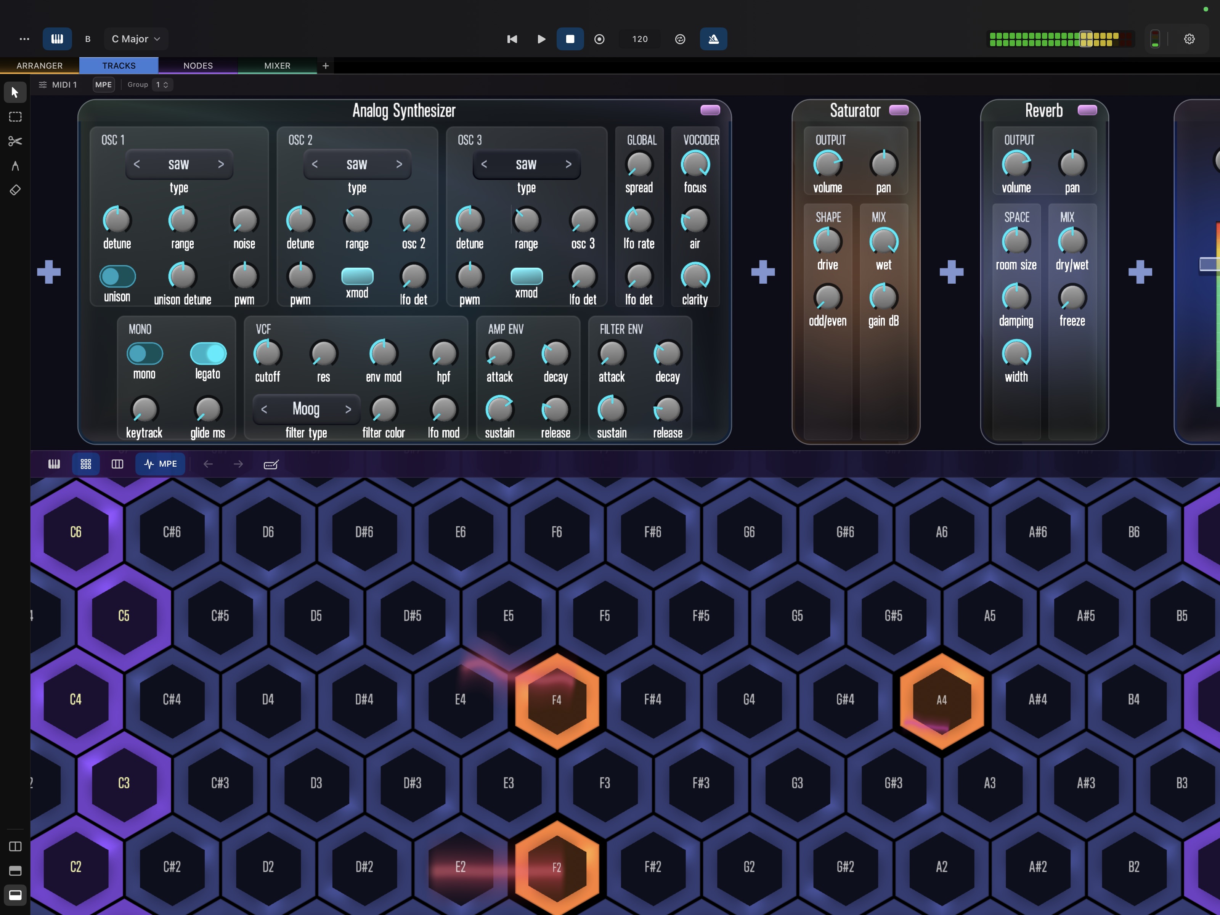Click the Saturator drive knob
The height and width of the screenshot is (915, 1220).
pyautogui.click(x=827, y=242)
